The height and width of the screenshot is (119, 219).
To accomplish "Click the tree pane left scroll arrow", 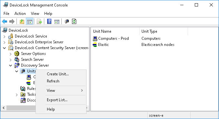I will coord(4,108).
